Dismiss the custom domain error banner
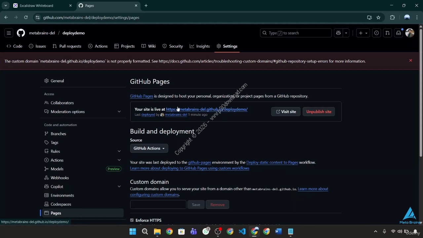 [410, 60]
